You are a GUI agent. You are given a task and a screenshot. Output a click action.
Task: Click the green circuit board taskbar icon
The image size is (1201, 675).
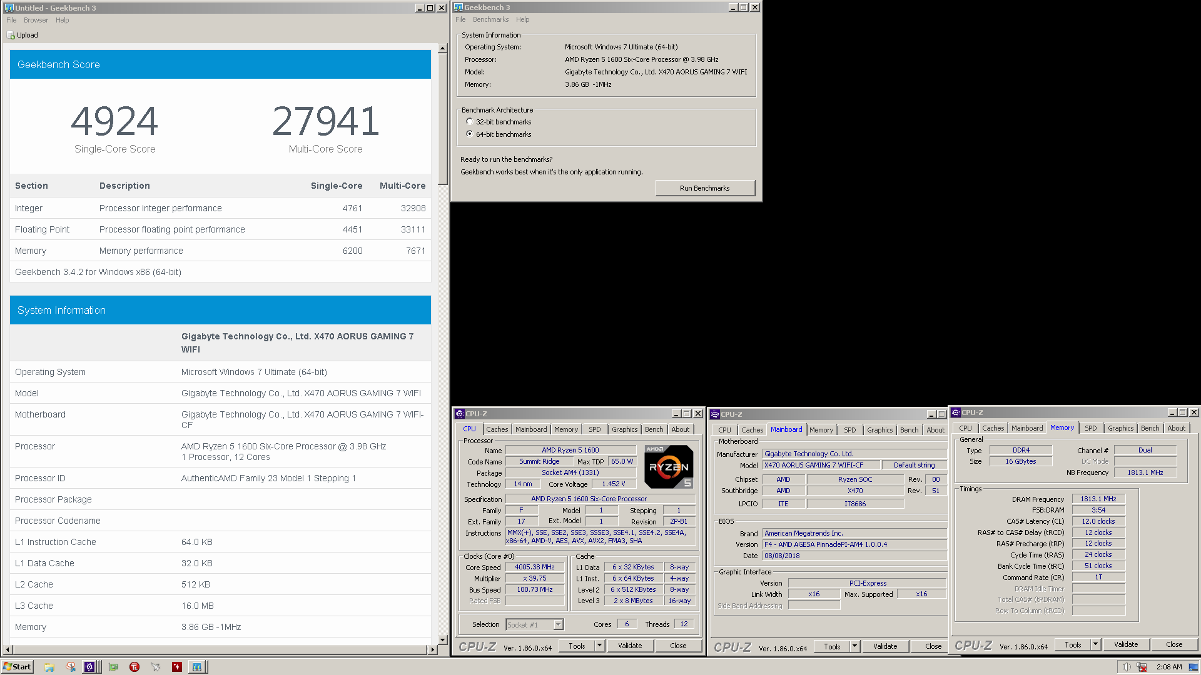tap(113, 667)
